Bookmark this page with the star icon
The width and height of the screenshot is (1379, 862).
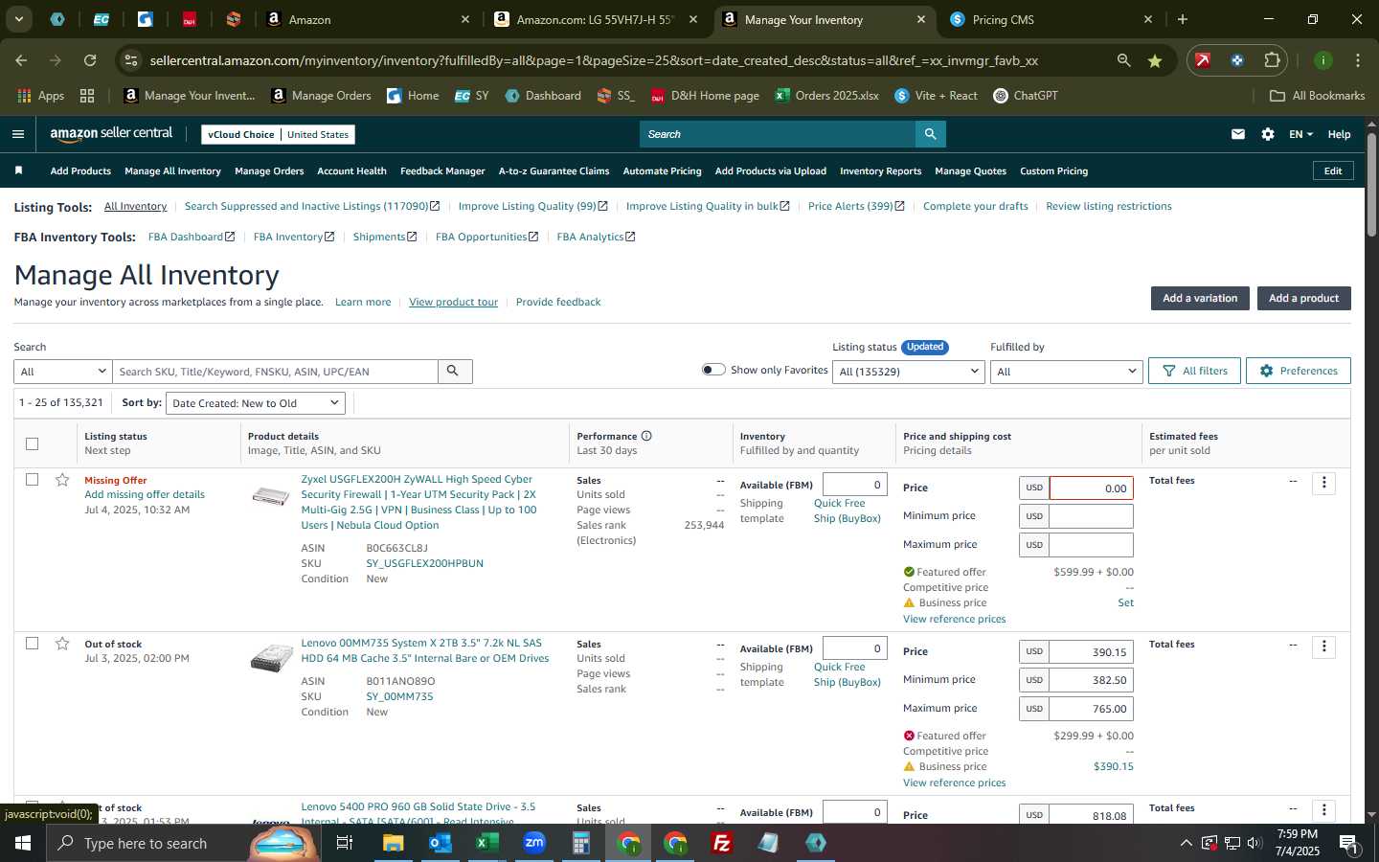[1155, 60]
